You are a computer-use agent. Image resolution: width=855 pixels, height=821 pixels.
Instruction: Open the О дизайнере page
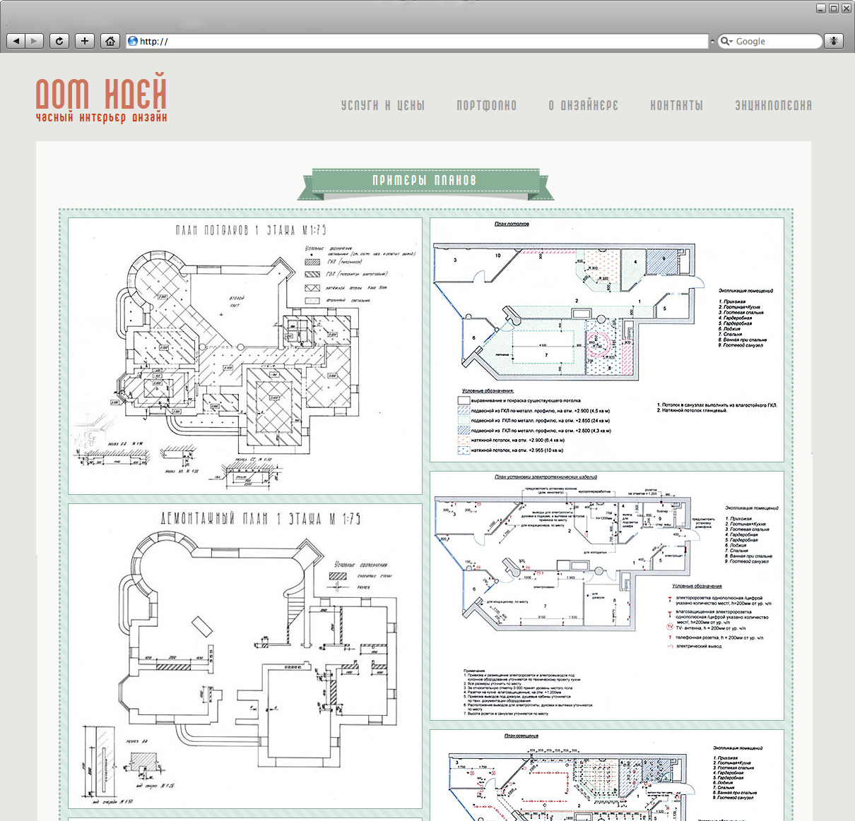583,104
